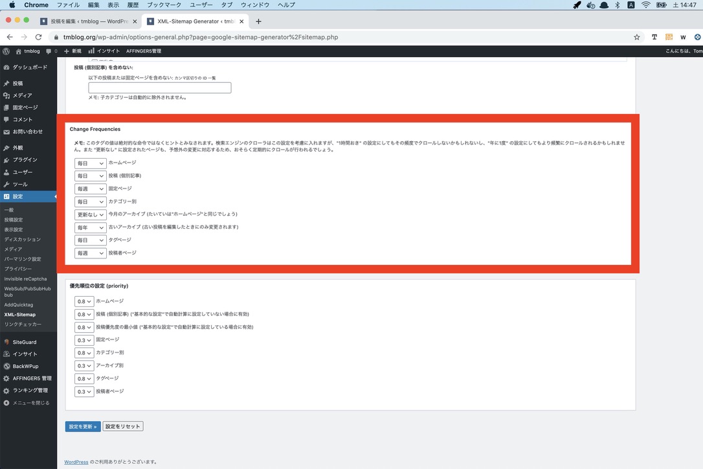
Task: Open 古いアーカイブ frequency dropdown
Action: pyautogui.click(x=90, y=227)
